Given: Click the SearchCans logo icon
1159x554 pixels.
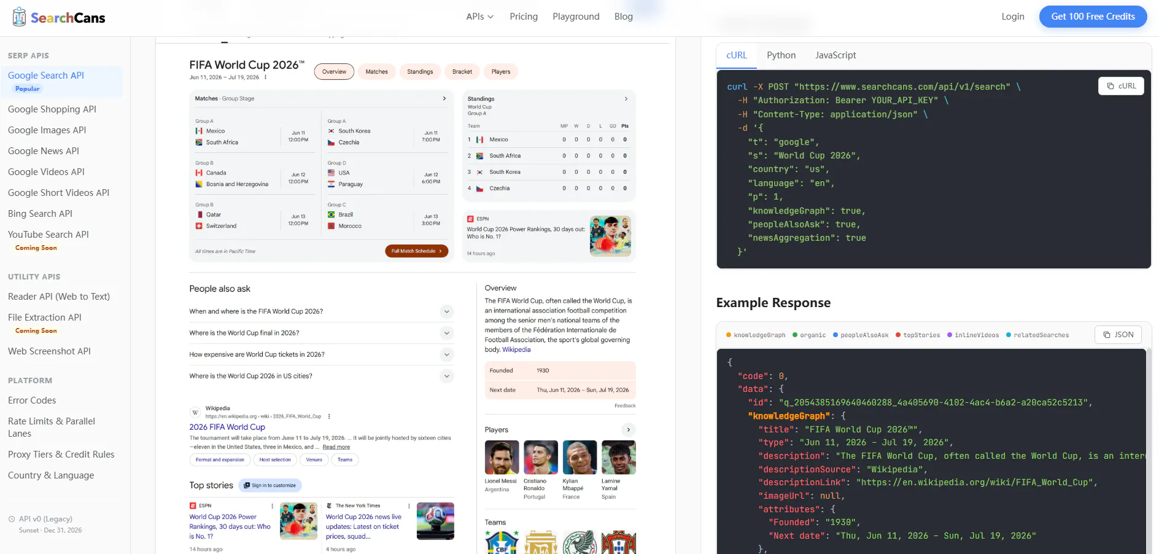Looking at the screenshot, I should click(19, 17).
